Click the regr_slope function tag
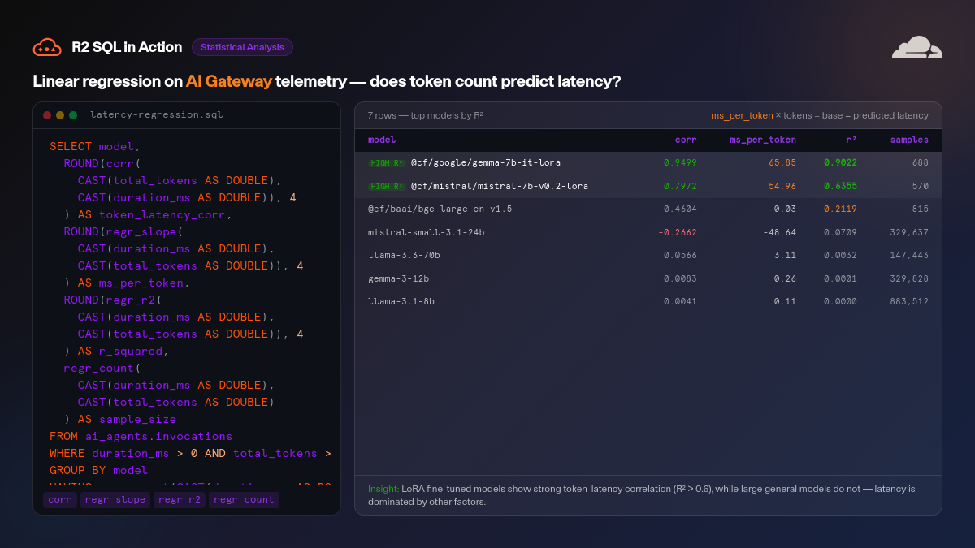975x548 pixels. (x=115, y=500)
